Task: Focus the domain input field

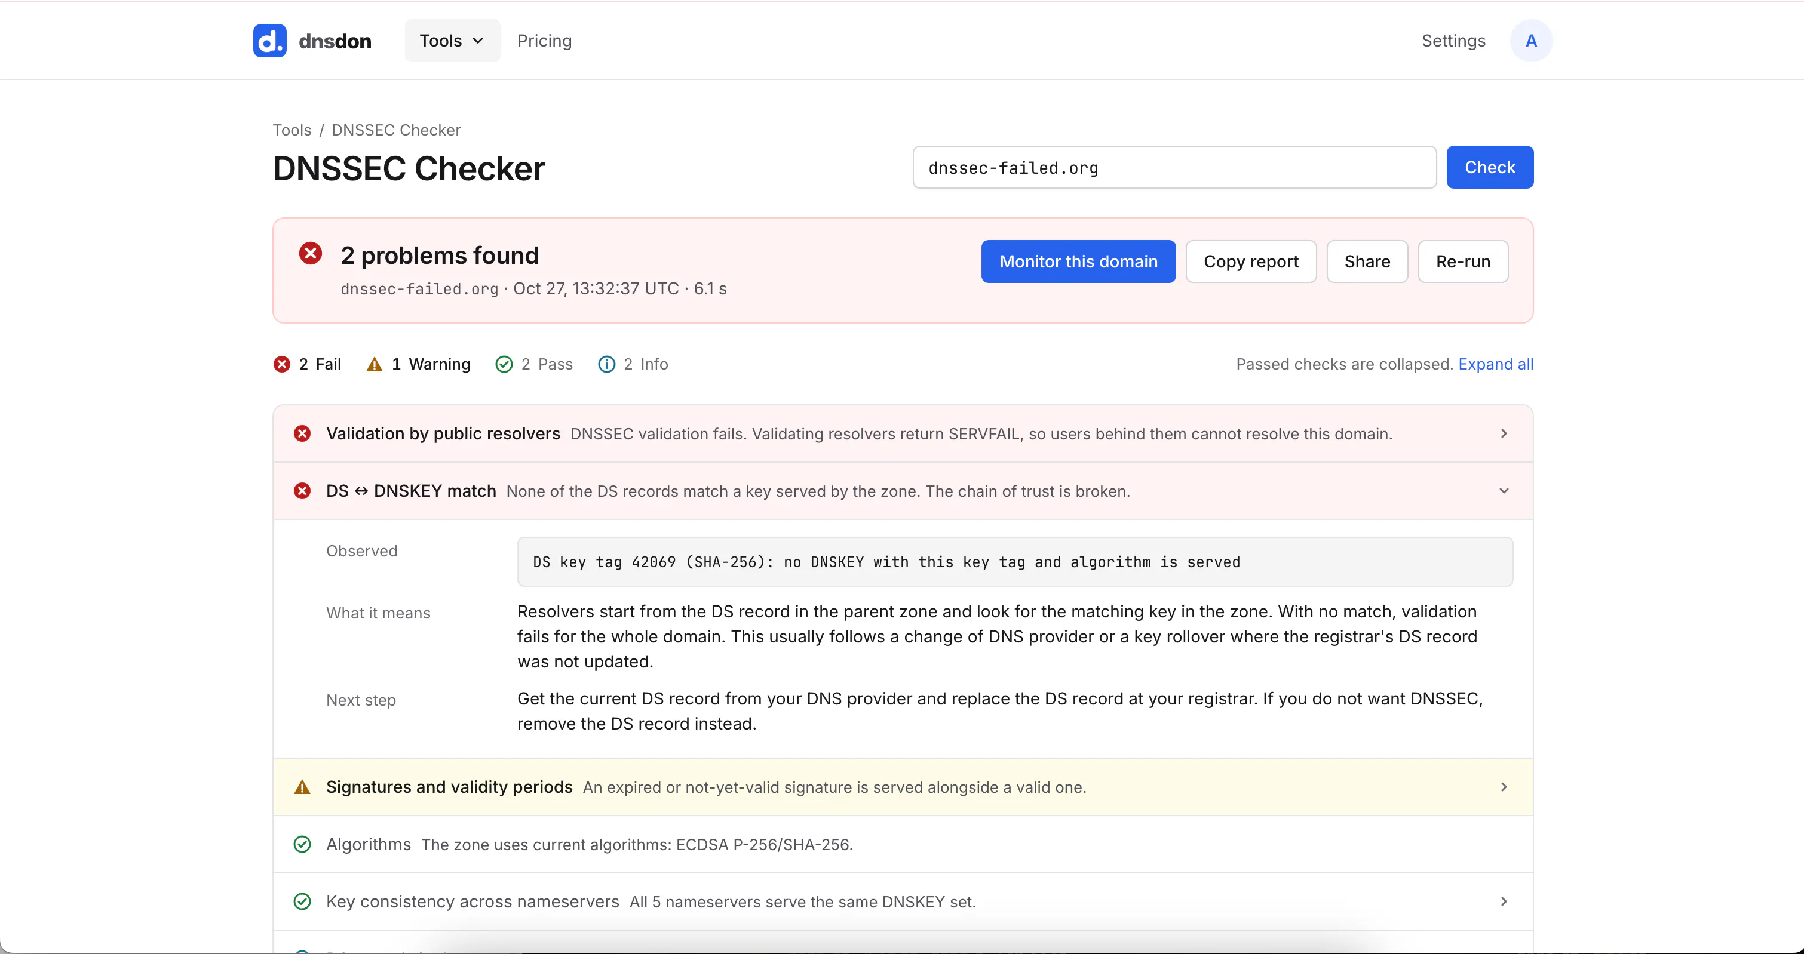Action: click(x=1174, y=167)
